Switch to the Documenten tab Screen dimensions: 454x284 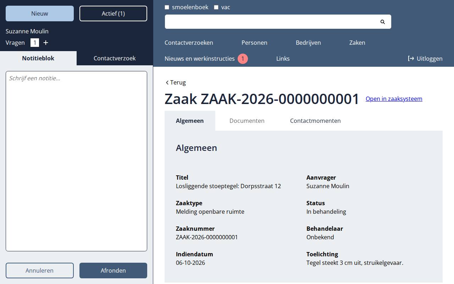(x=247, y=121)
